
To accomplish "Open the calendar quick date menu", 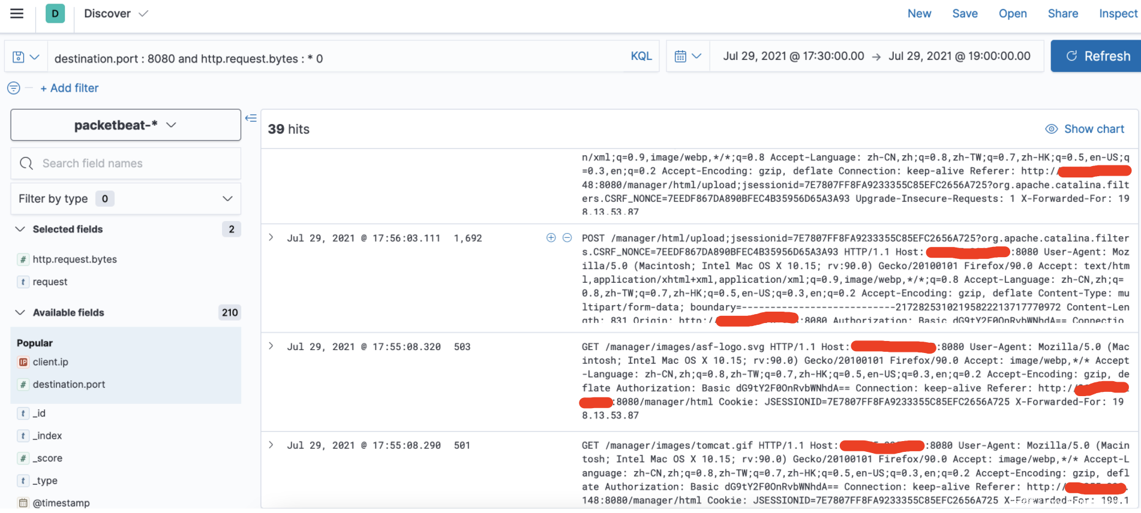I will pos(687,56).
